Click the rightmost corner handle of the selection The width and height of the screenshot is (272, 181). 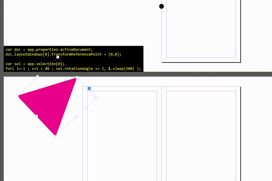click(96, 98)
